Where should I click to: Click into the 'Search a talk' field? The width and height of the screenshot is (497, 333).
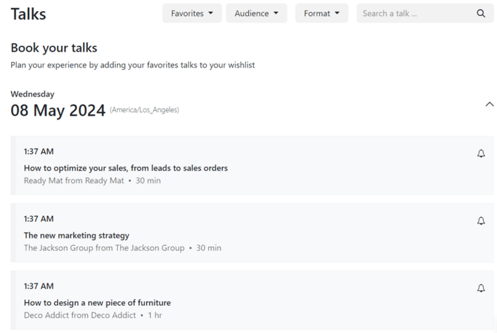tap(414, 14)
